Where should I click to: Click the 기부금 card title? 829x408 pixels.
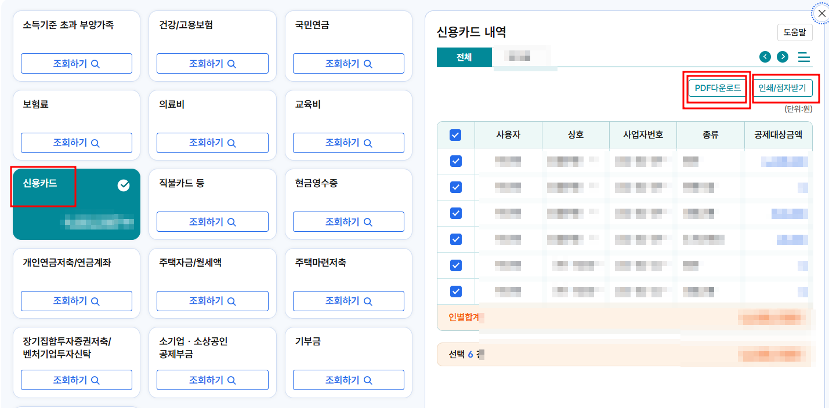tap(308, 342)
